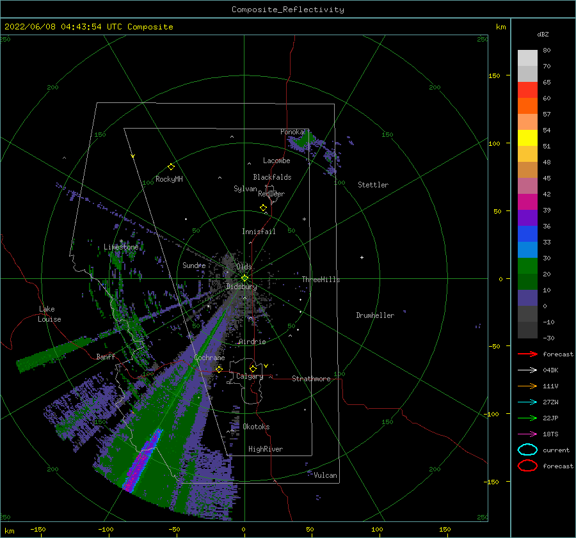Click the yellow diamond marker under Cochrane
576x538 pixels.
pyautogui.click(x=219, y=369)
